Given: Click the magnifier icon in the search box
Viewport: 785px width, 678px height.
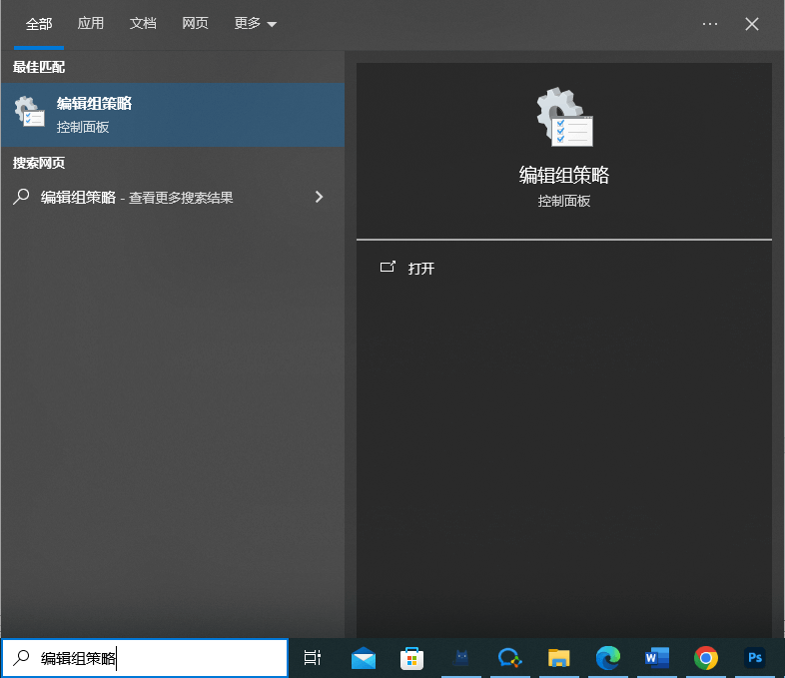Looking at the screenshot, I should (21, 657).
